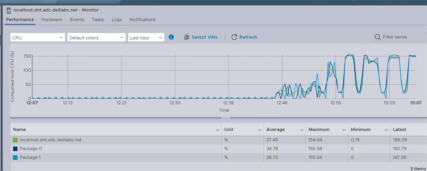Click the 150.79 latest value
The width and height of the screenshot is (427, 171).
[400, 149]
